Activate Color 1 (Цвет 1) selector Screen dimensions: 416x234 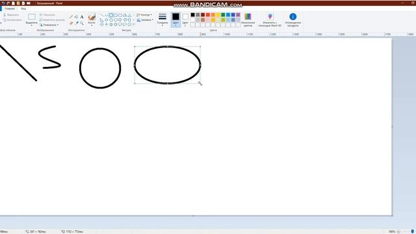click(x=175, y=19)
